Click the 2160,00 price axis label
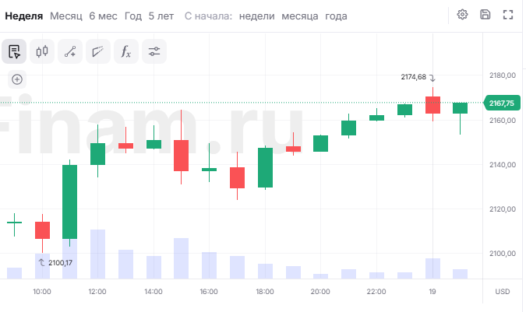This screenshot has width=526, height=312. 503,120
